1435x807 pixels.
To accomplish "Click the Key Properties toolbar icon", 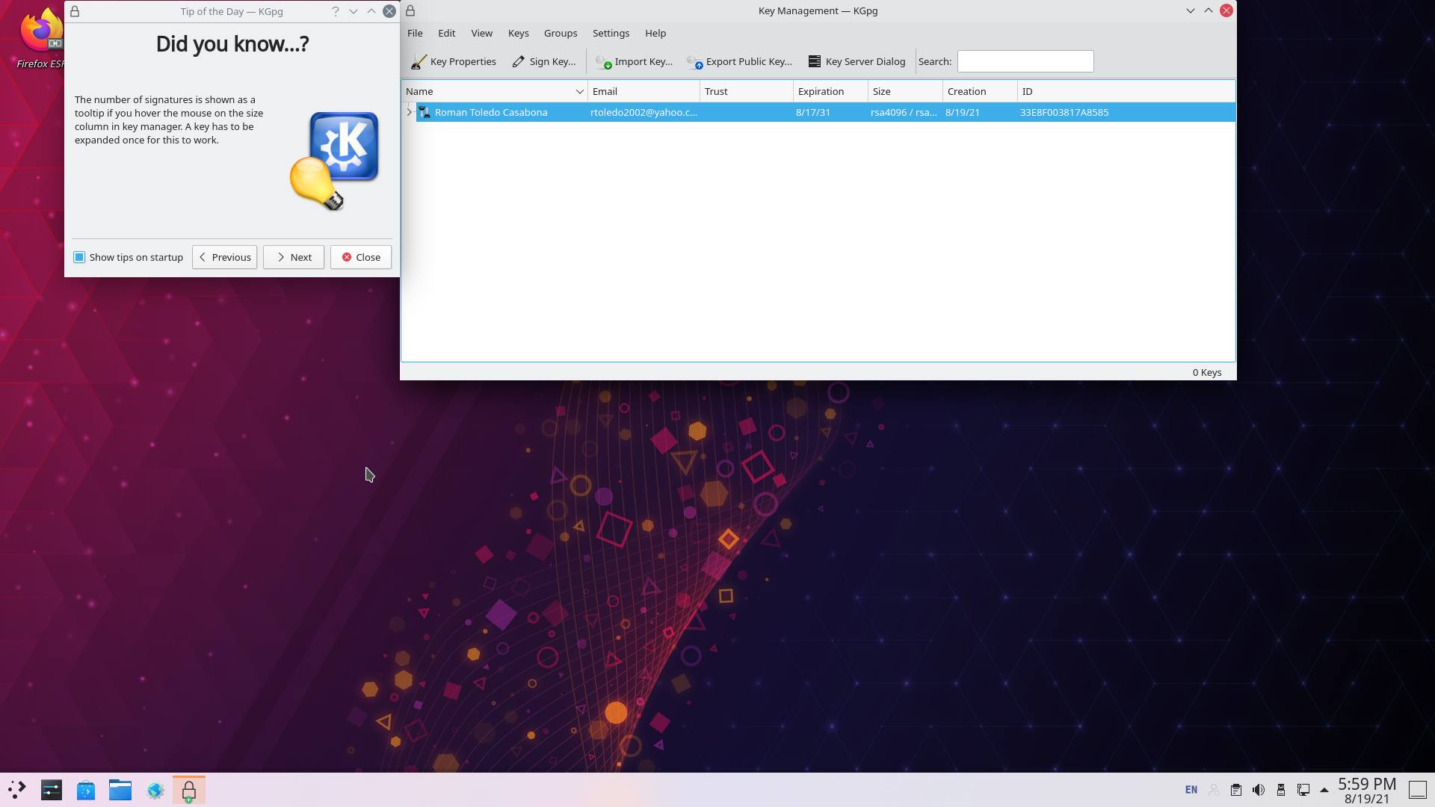I will point(419,62).
